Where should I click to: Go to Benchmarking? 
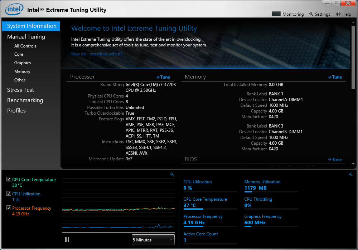click(25, 100)
